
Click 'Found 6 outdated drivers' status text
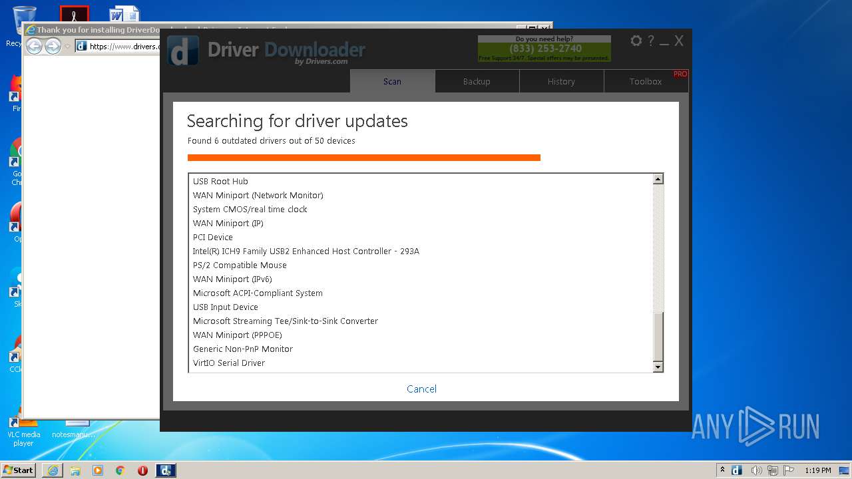(272, 141)
